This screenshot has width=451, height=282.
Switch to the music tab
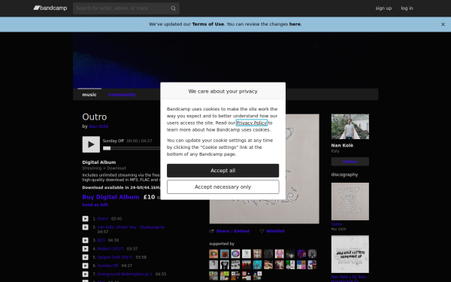[x=89, y=95]
